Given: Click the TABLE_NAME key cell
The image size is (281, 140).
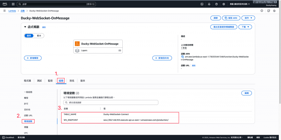Looking at the screenshot, I should 70,114.
